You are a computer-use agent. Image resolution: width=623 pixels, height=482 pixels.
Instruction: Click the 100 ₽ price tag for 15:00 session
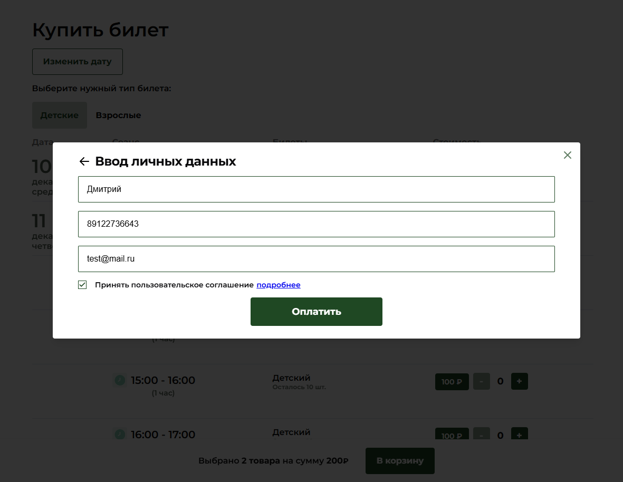(452, 381)
